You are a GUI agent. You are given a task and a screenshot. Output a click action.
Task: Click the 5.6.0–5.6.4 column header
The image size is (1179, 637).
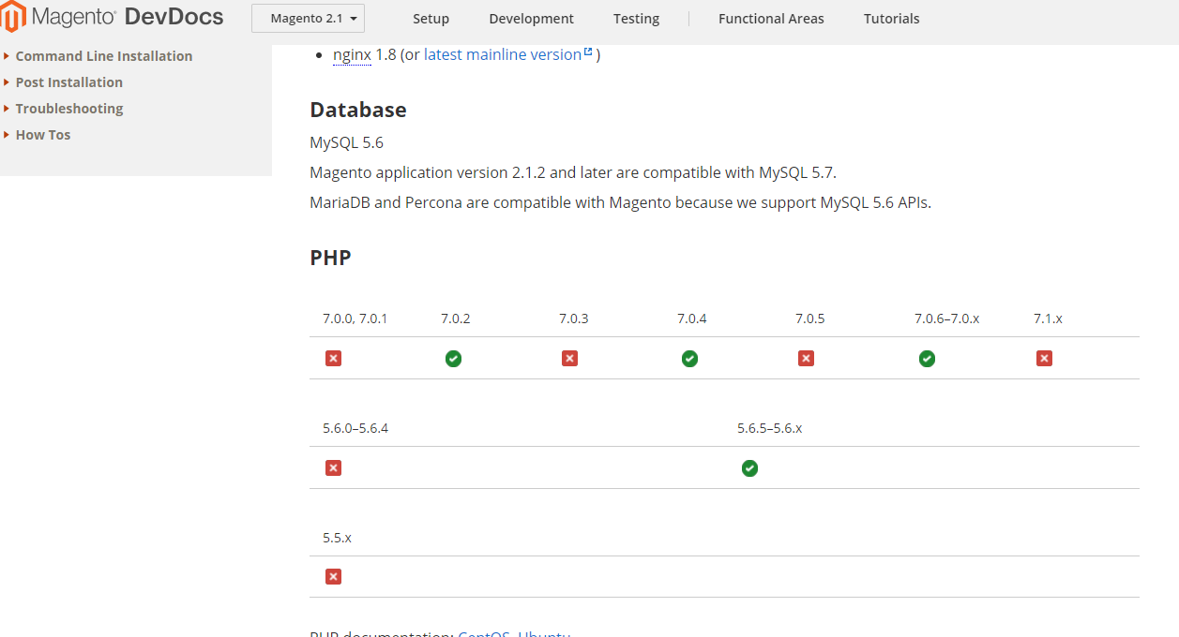355,428
